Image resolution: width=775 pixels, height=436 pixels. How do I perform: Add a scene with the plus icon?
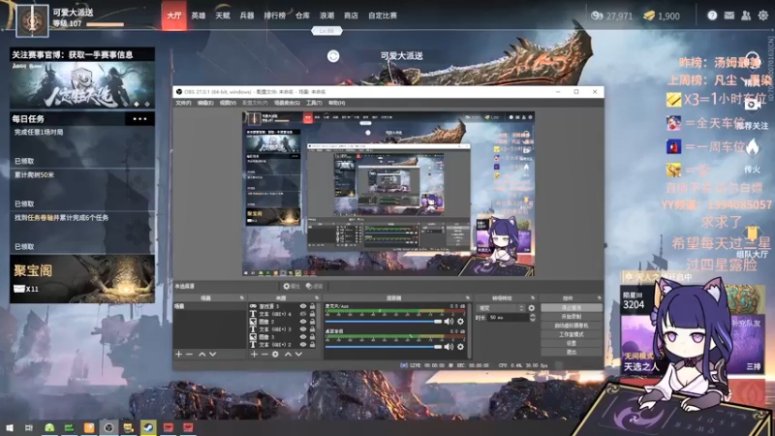179,355
